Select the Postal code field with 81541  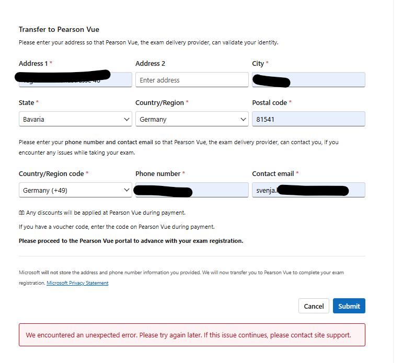308,119
